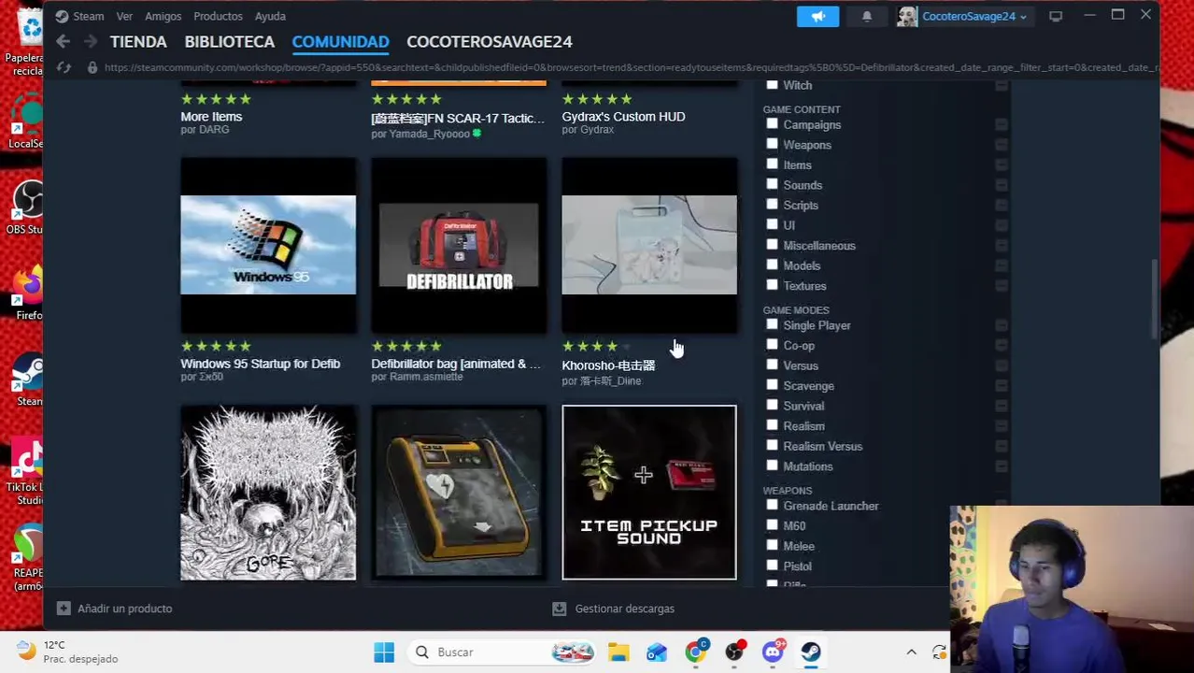Click the back navigation arrow
Viewport: 1194px width, 673px height.
point(63,41)
